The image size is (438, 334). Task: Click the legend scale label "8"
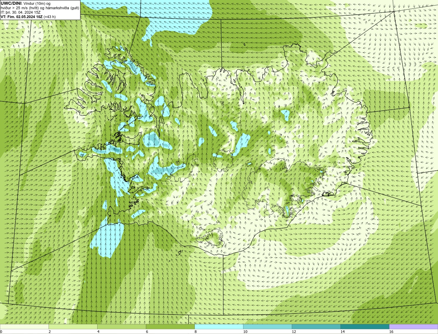point(195,332)
